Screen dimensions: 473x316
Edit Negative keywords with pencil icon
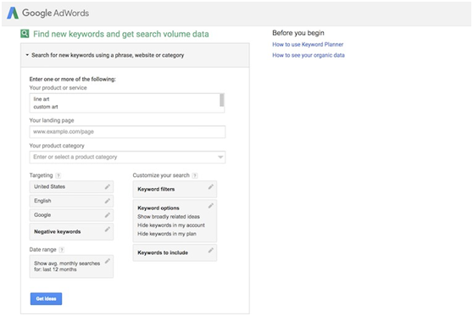(107, 229)
